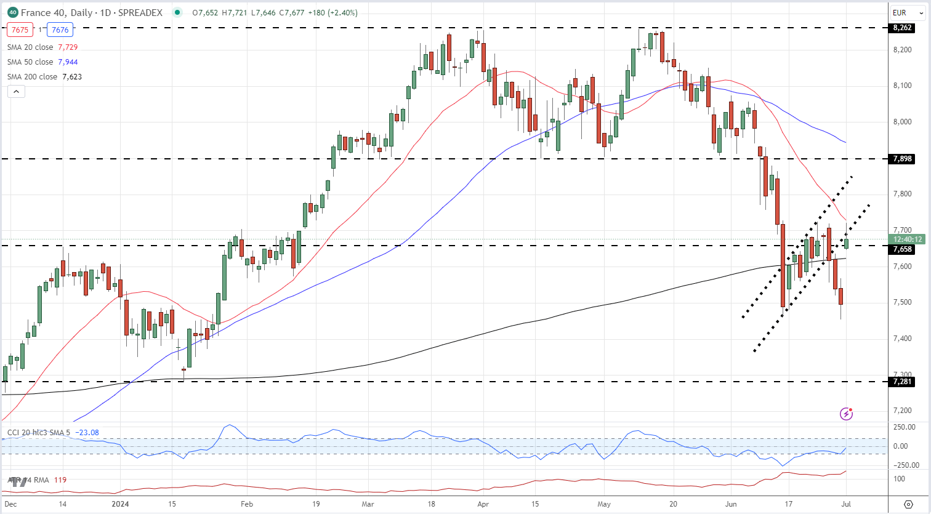
Task: Click the Dec label on time axis
Action: pyautogui.click(x=10, y=504)
